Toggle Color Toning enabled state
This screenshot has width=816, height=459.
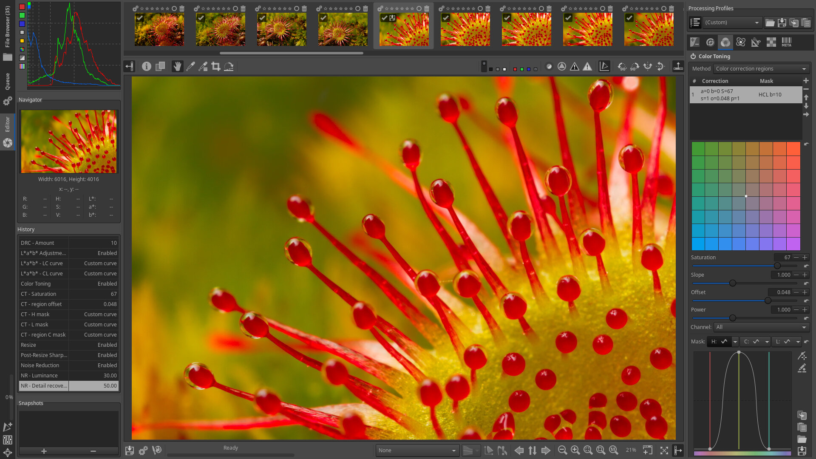[693, 57]
